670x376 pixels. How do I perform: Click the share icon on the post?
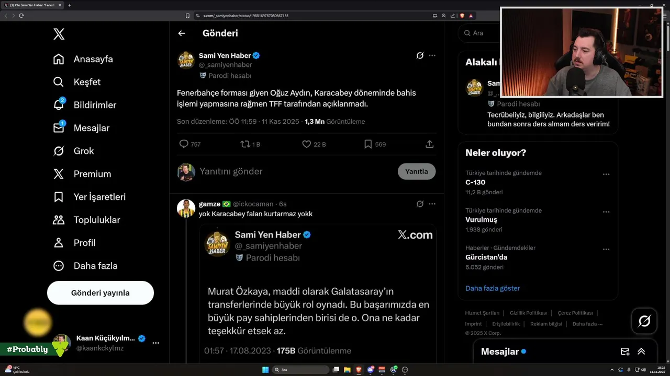coord(429,144)
